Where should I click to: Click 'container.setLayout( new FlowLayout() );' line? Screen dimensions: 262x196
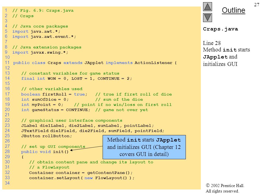pyautogui.click(x=82, y=178)
